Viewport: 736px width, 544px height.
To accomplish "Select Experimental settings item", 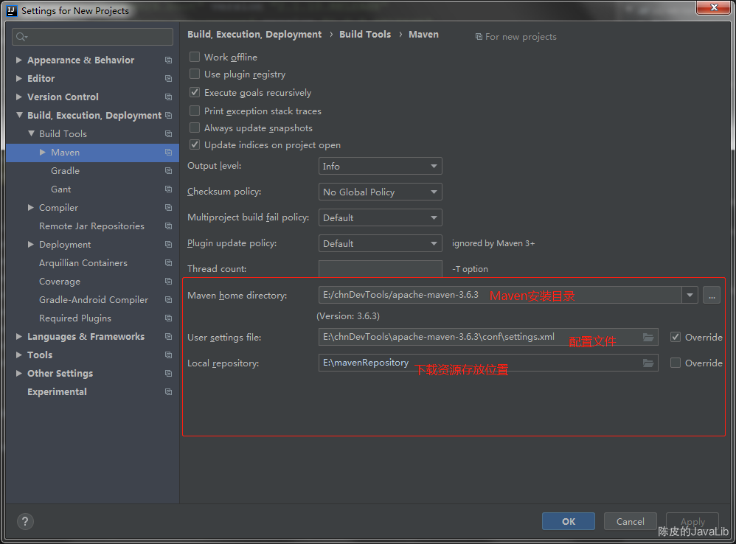I will tap(57, 391).
